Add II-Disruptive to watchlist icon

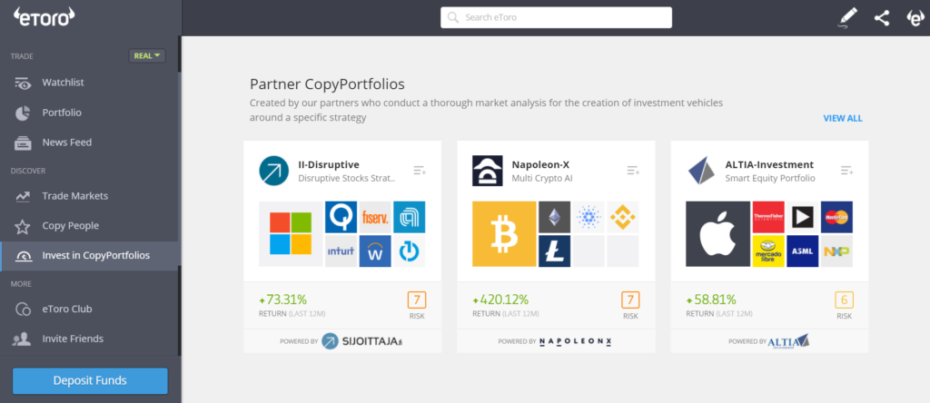point(419,171)
